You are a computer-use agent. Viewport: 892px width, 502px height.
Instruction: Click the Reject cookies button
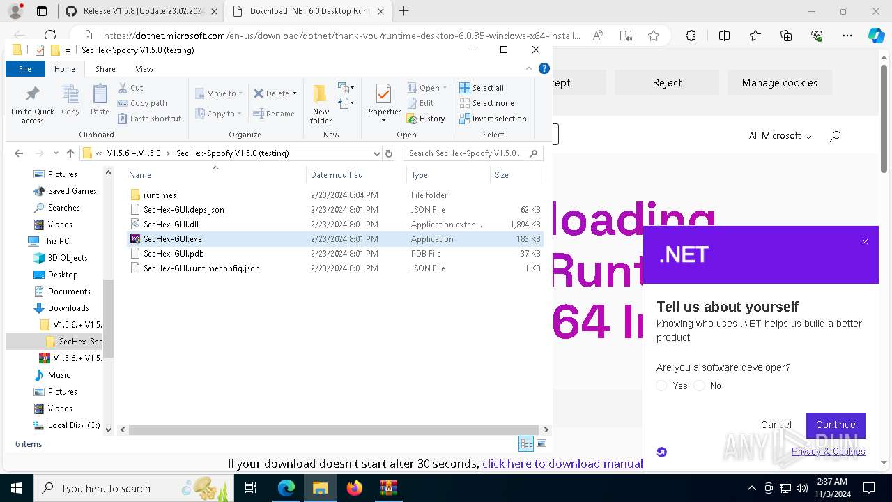point(667,82)
